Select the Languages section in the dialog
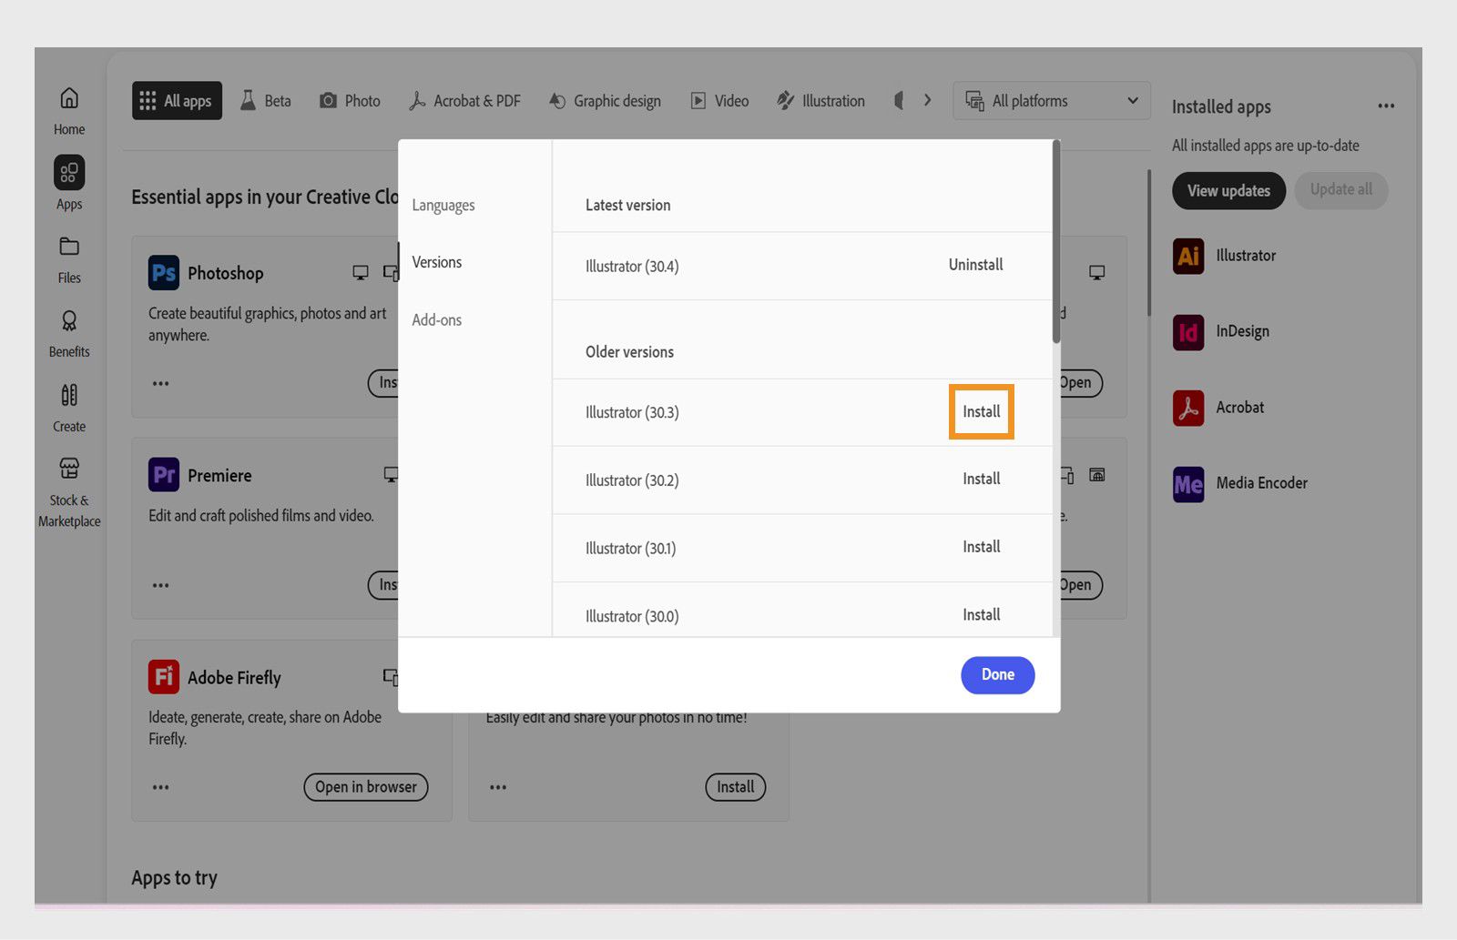This screenshot has height=940, width=1457. tap(443, 205)
